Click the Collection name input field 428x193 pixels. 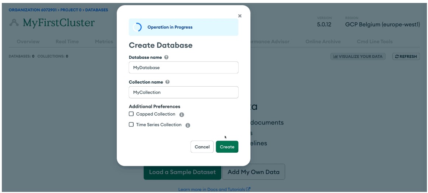[183, 92]
